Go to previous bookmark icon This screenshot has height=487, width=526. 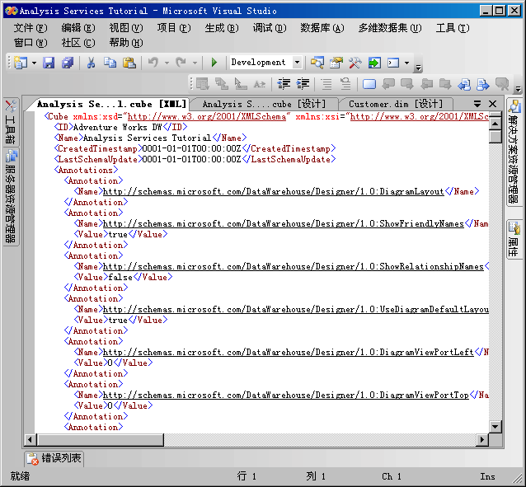(x=388, y=83)
